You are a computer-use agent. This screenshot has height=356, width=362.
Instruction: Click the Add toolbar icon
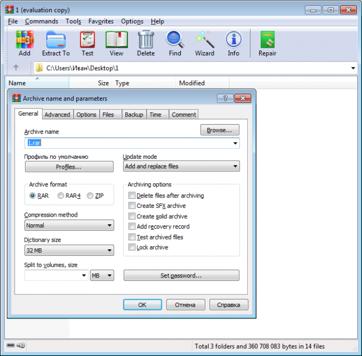(24, 43)
